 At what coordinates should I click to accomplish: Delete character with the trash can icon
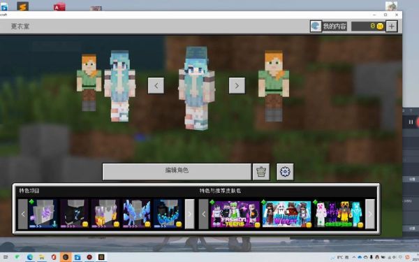[x=261, y=172]
